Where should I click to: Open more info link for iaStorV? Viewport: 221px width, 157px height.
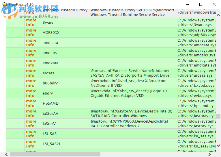coord(31,123)
